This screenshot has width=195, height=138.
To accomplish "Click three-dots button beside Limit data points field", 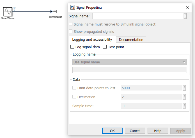I will tap(184, 88).
